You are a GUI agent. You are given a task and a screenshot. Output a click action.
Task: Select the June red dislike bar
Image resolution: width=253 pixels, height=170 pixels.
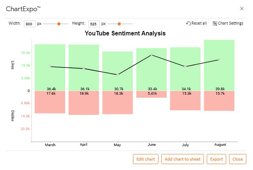151,95
